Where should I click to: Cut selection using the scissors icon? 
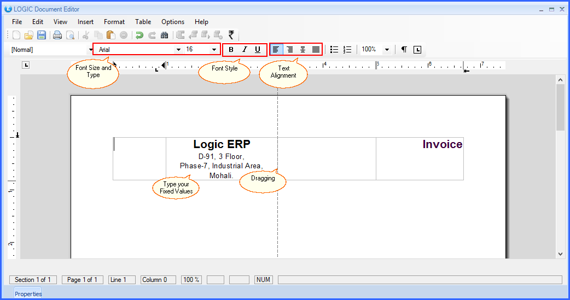tap(86, 35)
